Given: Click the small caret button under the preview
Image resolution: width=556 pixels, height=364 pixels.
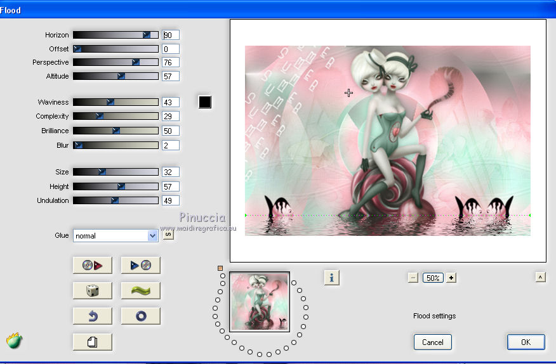Looking at the screenshot, I should [540, 277].
